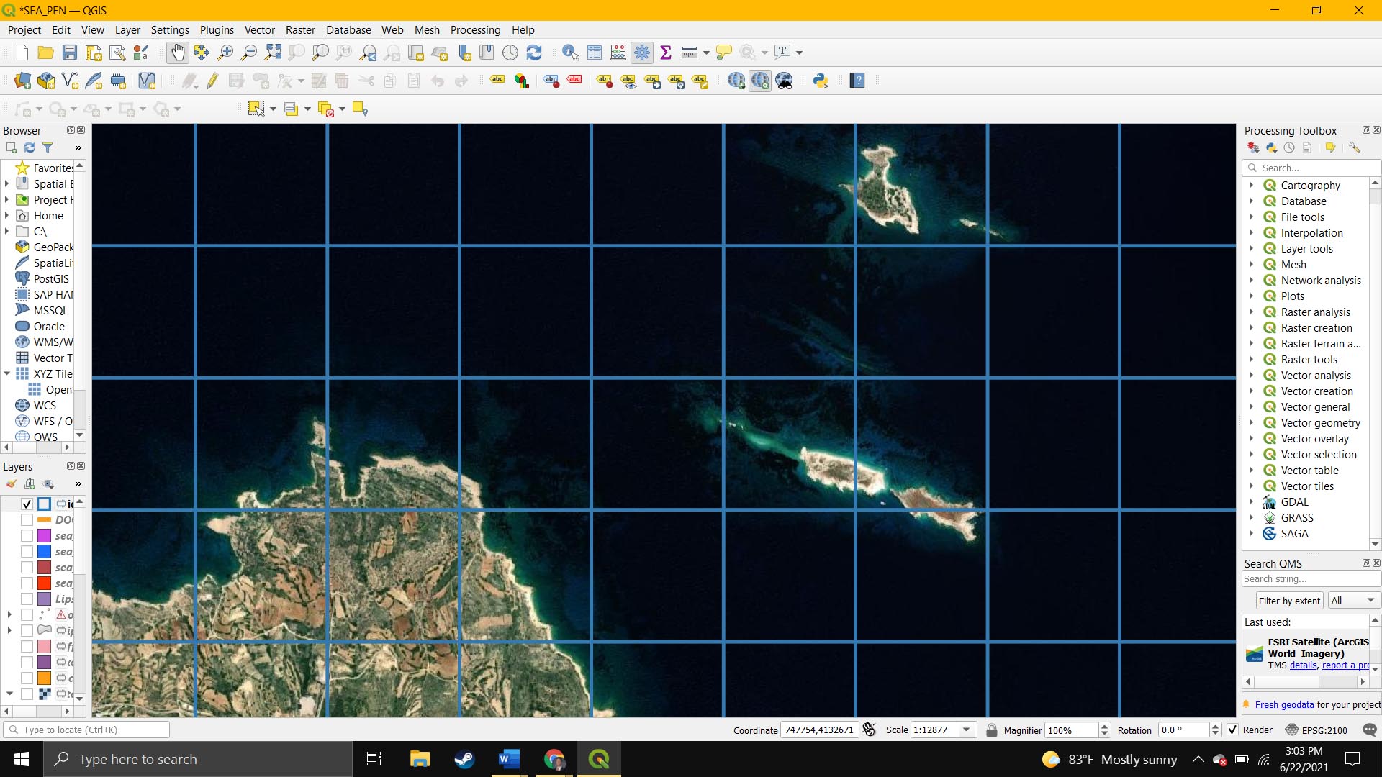Open the Raster menu
This screenshot has width=1382, height=777.
(x=300, y=29)
